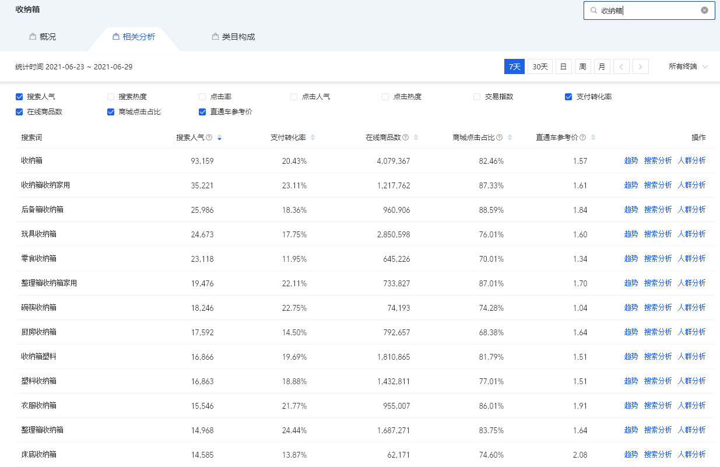
Task: Sort by 在线商品数 using sort arrows
Action: [x=416, y=138]
